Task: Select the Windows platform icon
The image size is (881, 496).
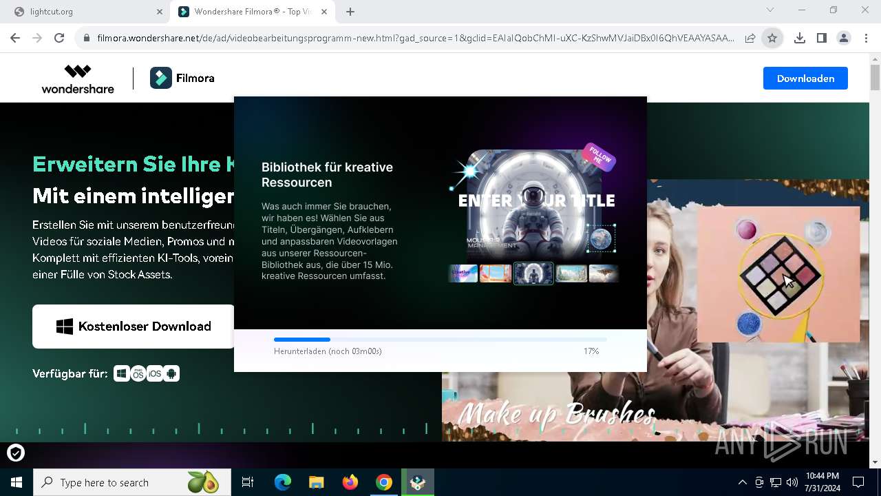Action: pyautogui.click(x=122, y=373)
